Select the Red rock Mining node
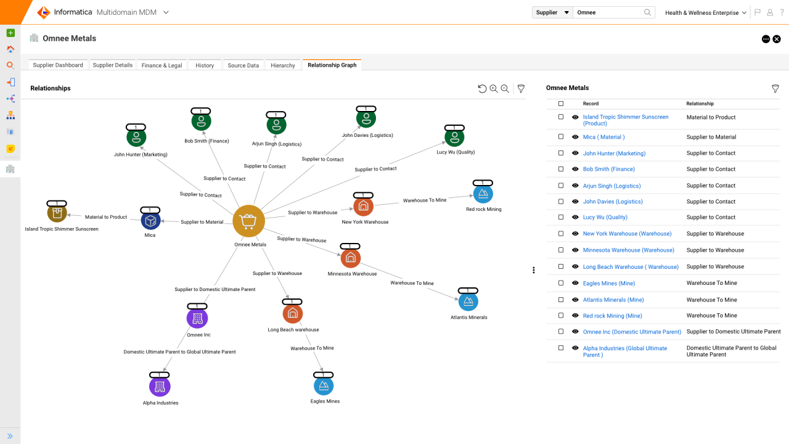Viewport: 789px width, 444px height. [x=483, y=193]
